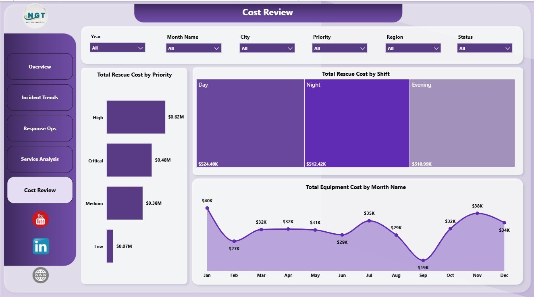Image resolution: width=534 pixels, height=297 pixels.
Task: Select the Low priority bar
Action: tap(110, 246)
